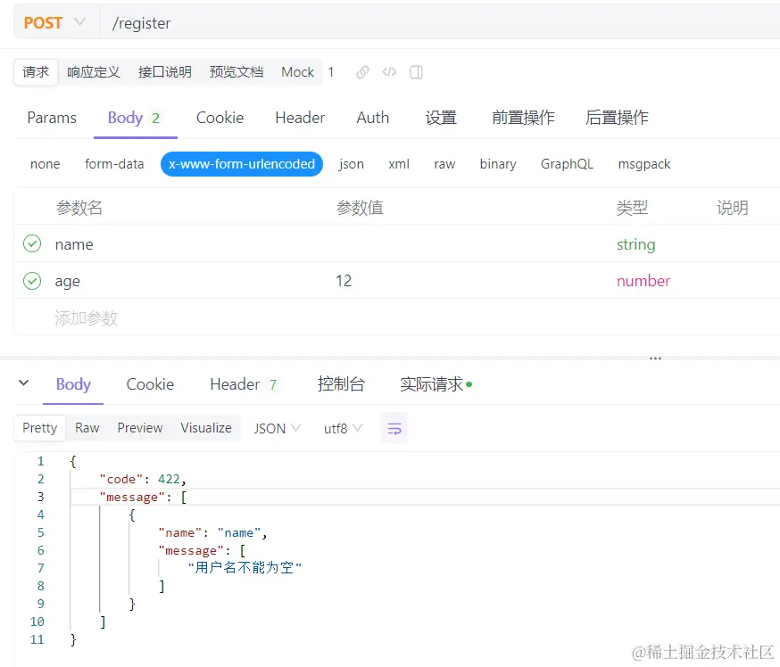Open the 控制台 console tab
This screenshot has height=667, width=780.
pos(341,384)
